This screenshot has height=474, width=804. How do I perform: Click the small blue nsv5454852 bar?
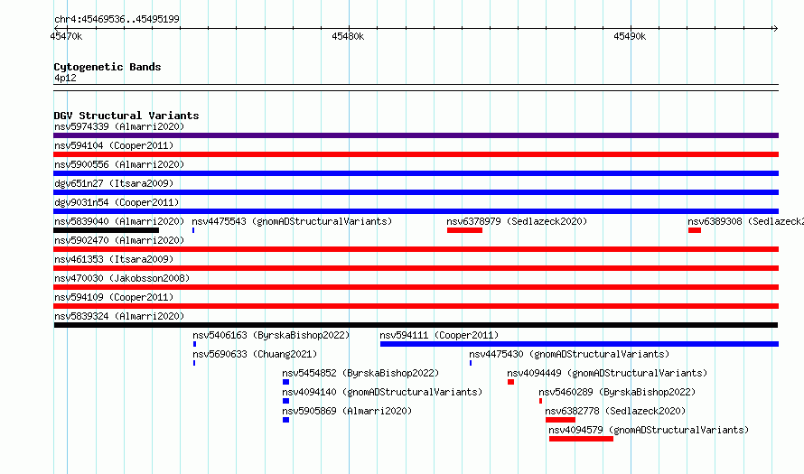coord(285,382)
